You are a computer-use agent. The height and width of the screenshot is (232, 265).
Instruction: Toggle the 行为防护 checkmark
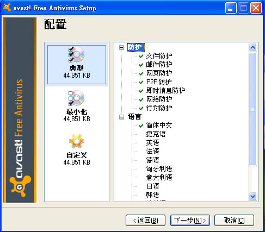point(141,108)
